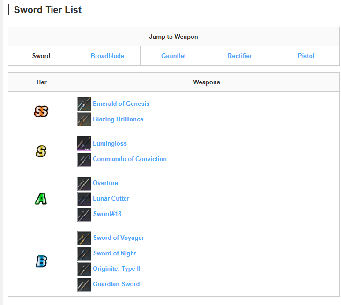
Task: Click the A tier badge icon
Action: pos(41,199)
